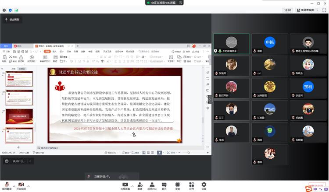Expand microphone options arrow
Viewport: 329px width, 192px height.
[14, 185]
